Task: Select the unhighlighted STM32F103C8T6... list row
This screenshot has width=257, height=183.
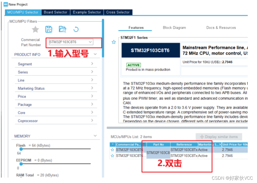Action: point(179,156)
